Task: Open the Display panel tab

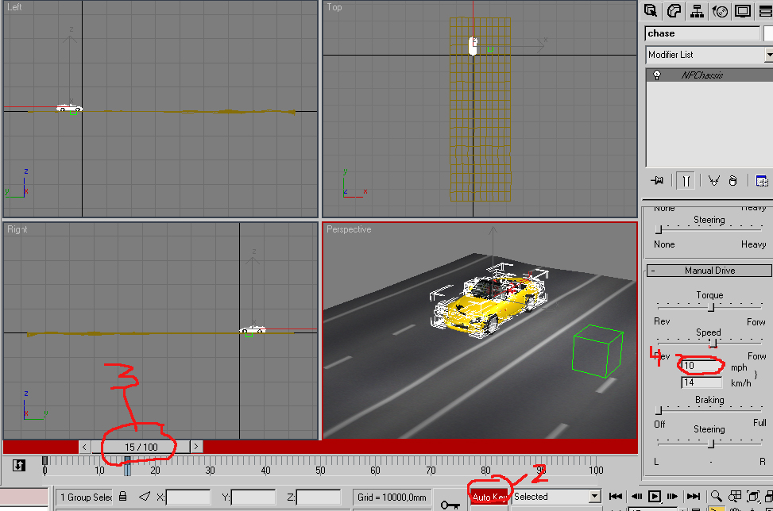Action: [743, 10]
